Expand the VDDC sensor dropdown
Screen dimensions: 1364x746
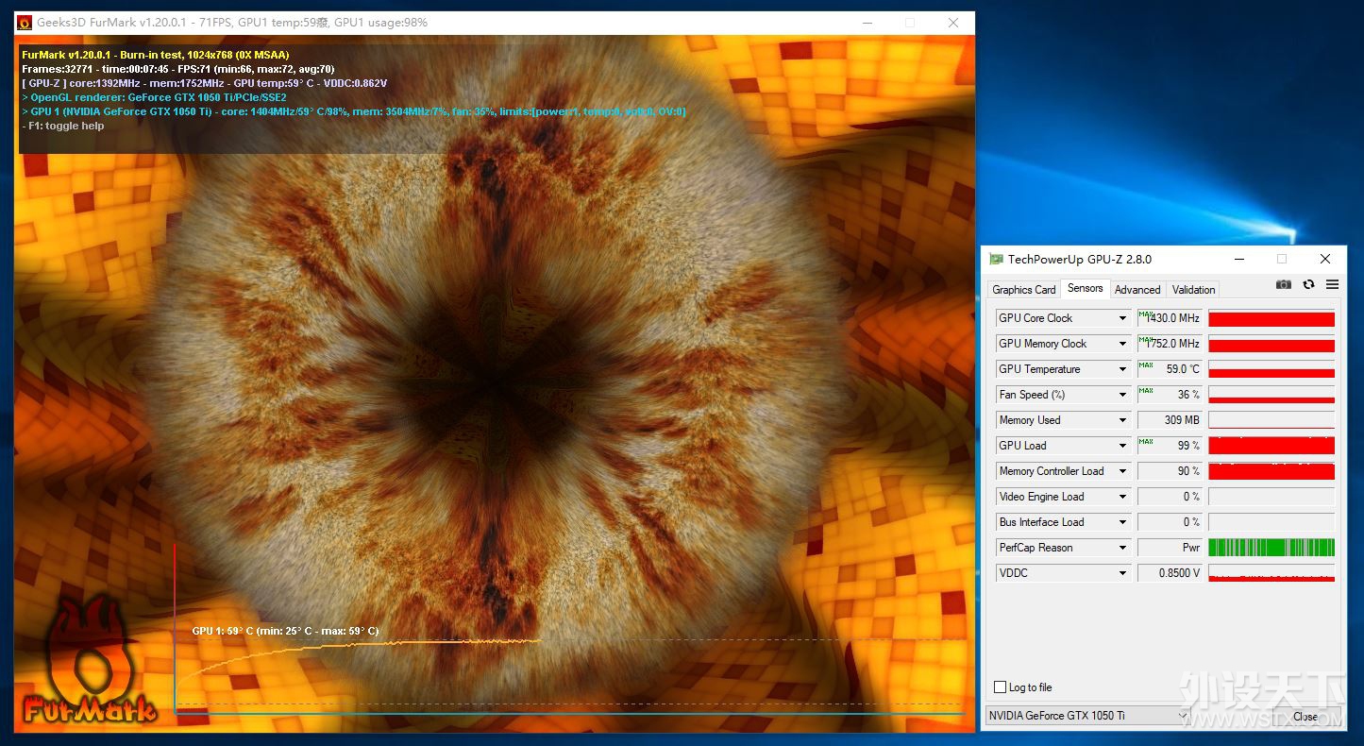click(x=1122, y=573)
